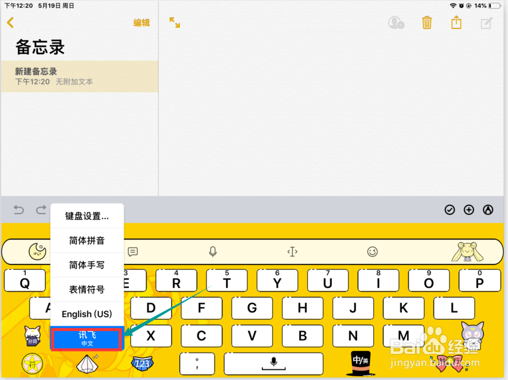Click the trash icon to delete the note

(427, 22)
